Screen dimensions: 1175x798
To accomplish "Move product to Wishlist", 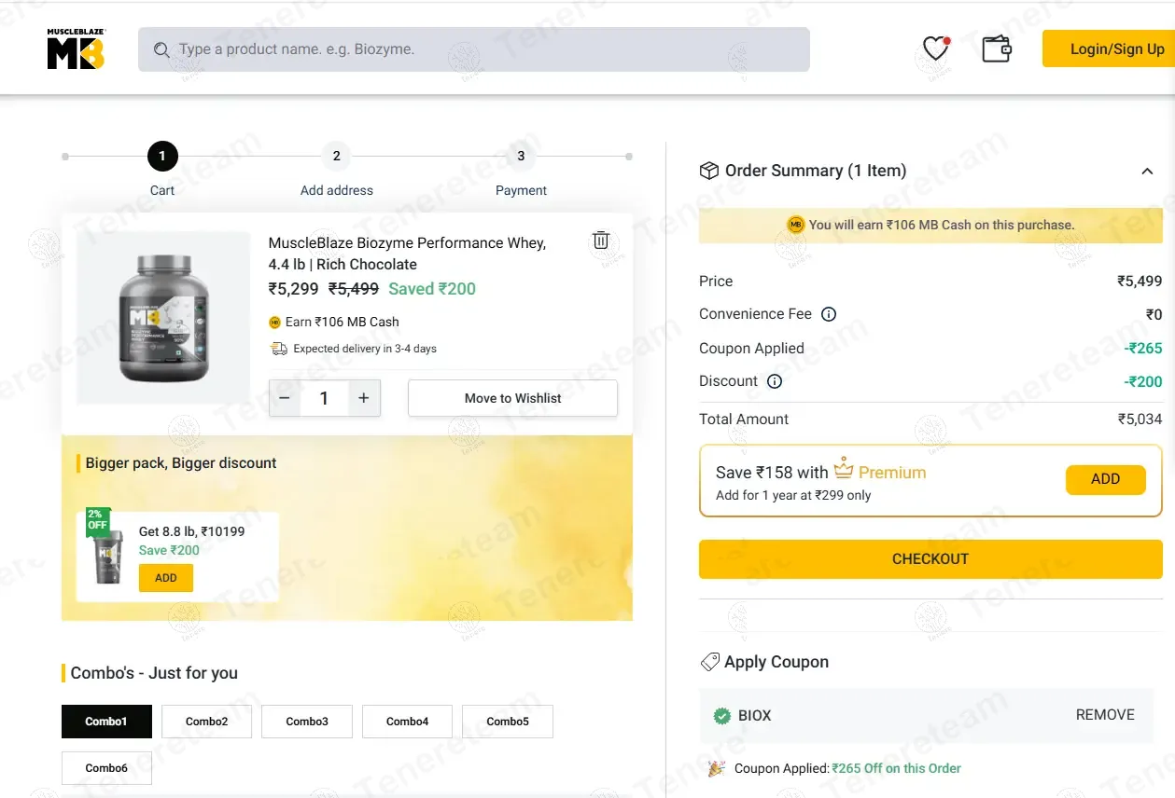I will pos(512,398).
